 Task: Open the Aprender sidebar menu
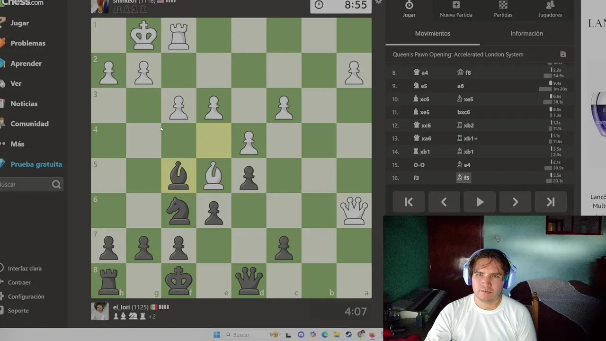[26, 63]
